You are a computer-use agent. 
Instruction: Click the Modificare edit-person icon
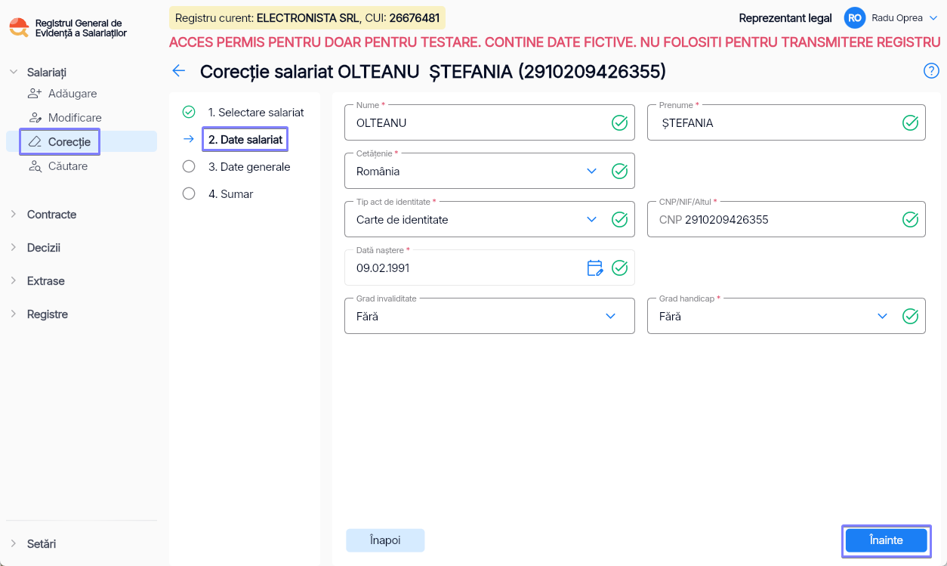tap(35, 118)
